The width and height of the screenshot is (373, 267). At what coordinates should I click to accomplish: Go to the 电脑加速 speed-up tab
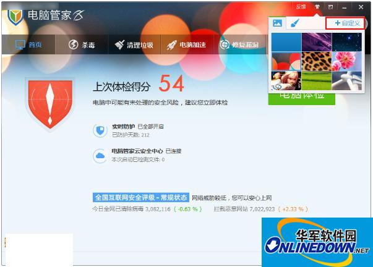point(186,44)
